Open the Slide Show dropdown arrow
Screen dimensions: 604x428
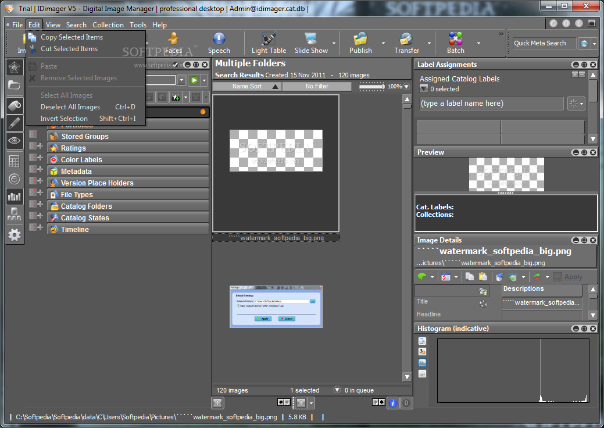[334, 43]
